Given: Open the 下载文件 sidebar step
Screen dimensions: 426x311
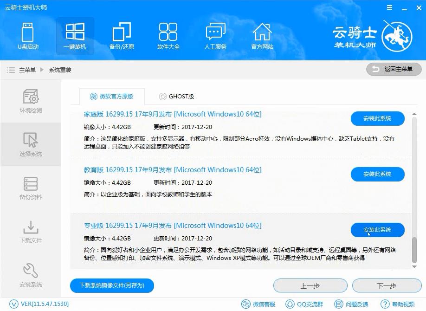Looking at the screenshot, I should tap(30, 232).
